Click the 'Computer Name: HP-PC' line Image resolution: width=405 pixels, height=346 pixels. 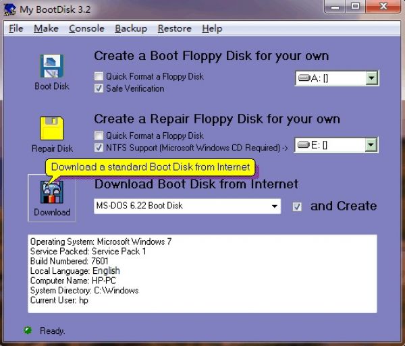(x=73, y=281)
